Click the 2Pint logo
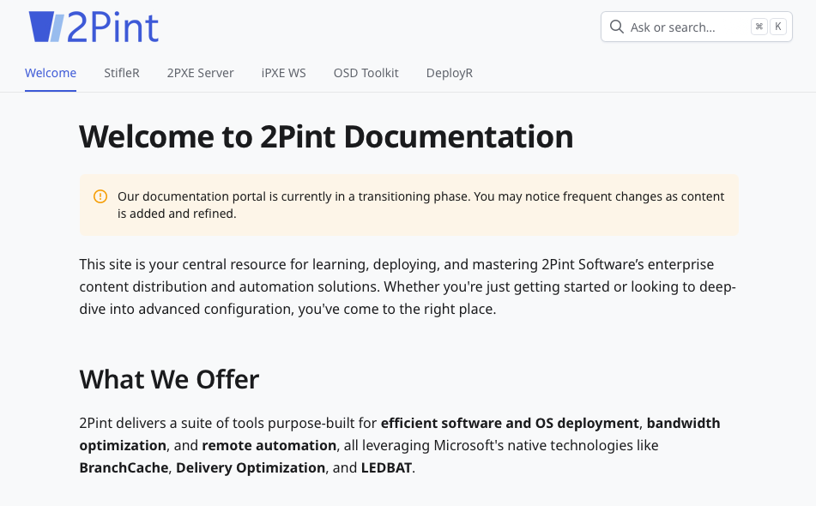The width and height of the screenshot is (816, 506). (x=94, y=27)
